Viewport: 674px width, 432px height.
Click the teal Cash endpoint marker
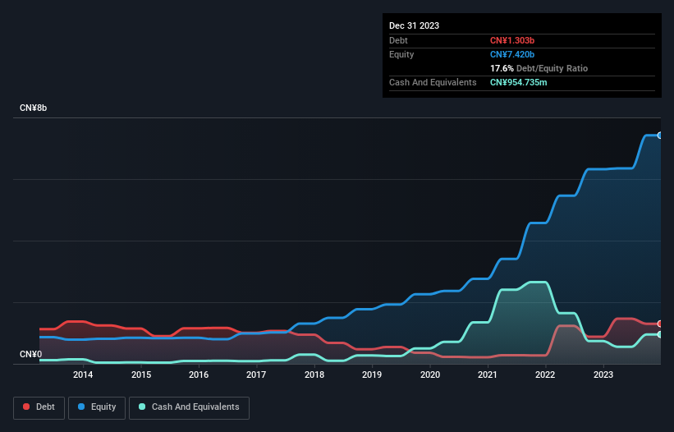click(x=660, y=334)
